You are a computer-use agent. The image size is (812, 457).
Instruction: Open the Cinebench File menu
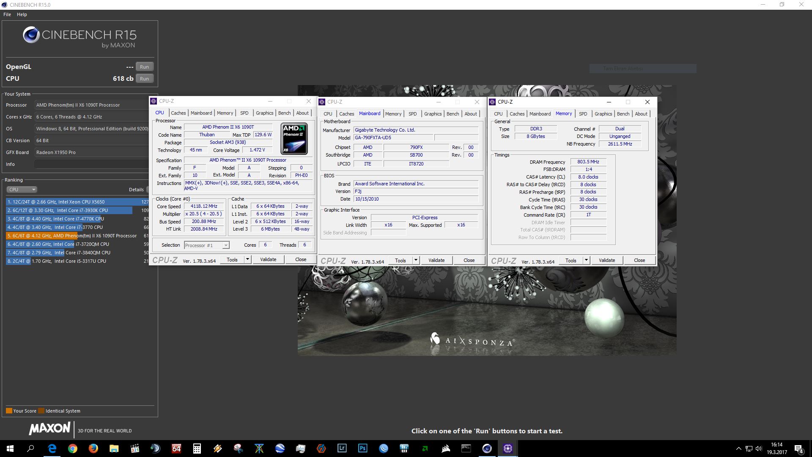[x=7, y=14]
